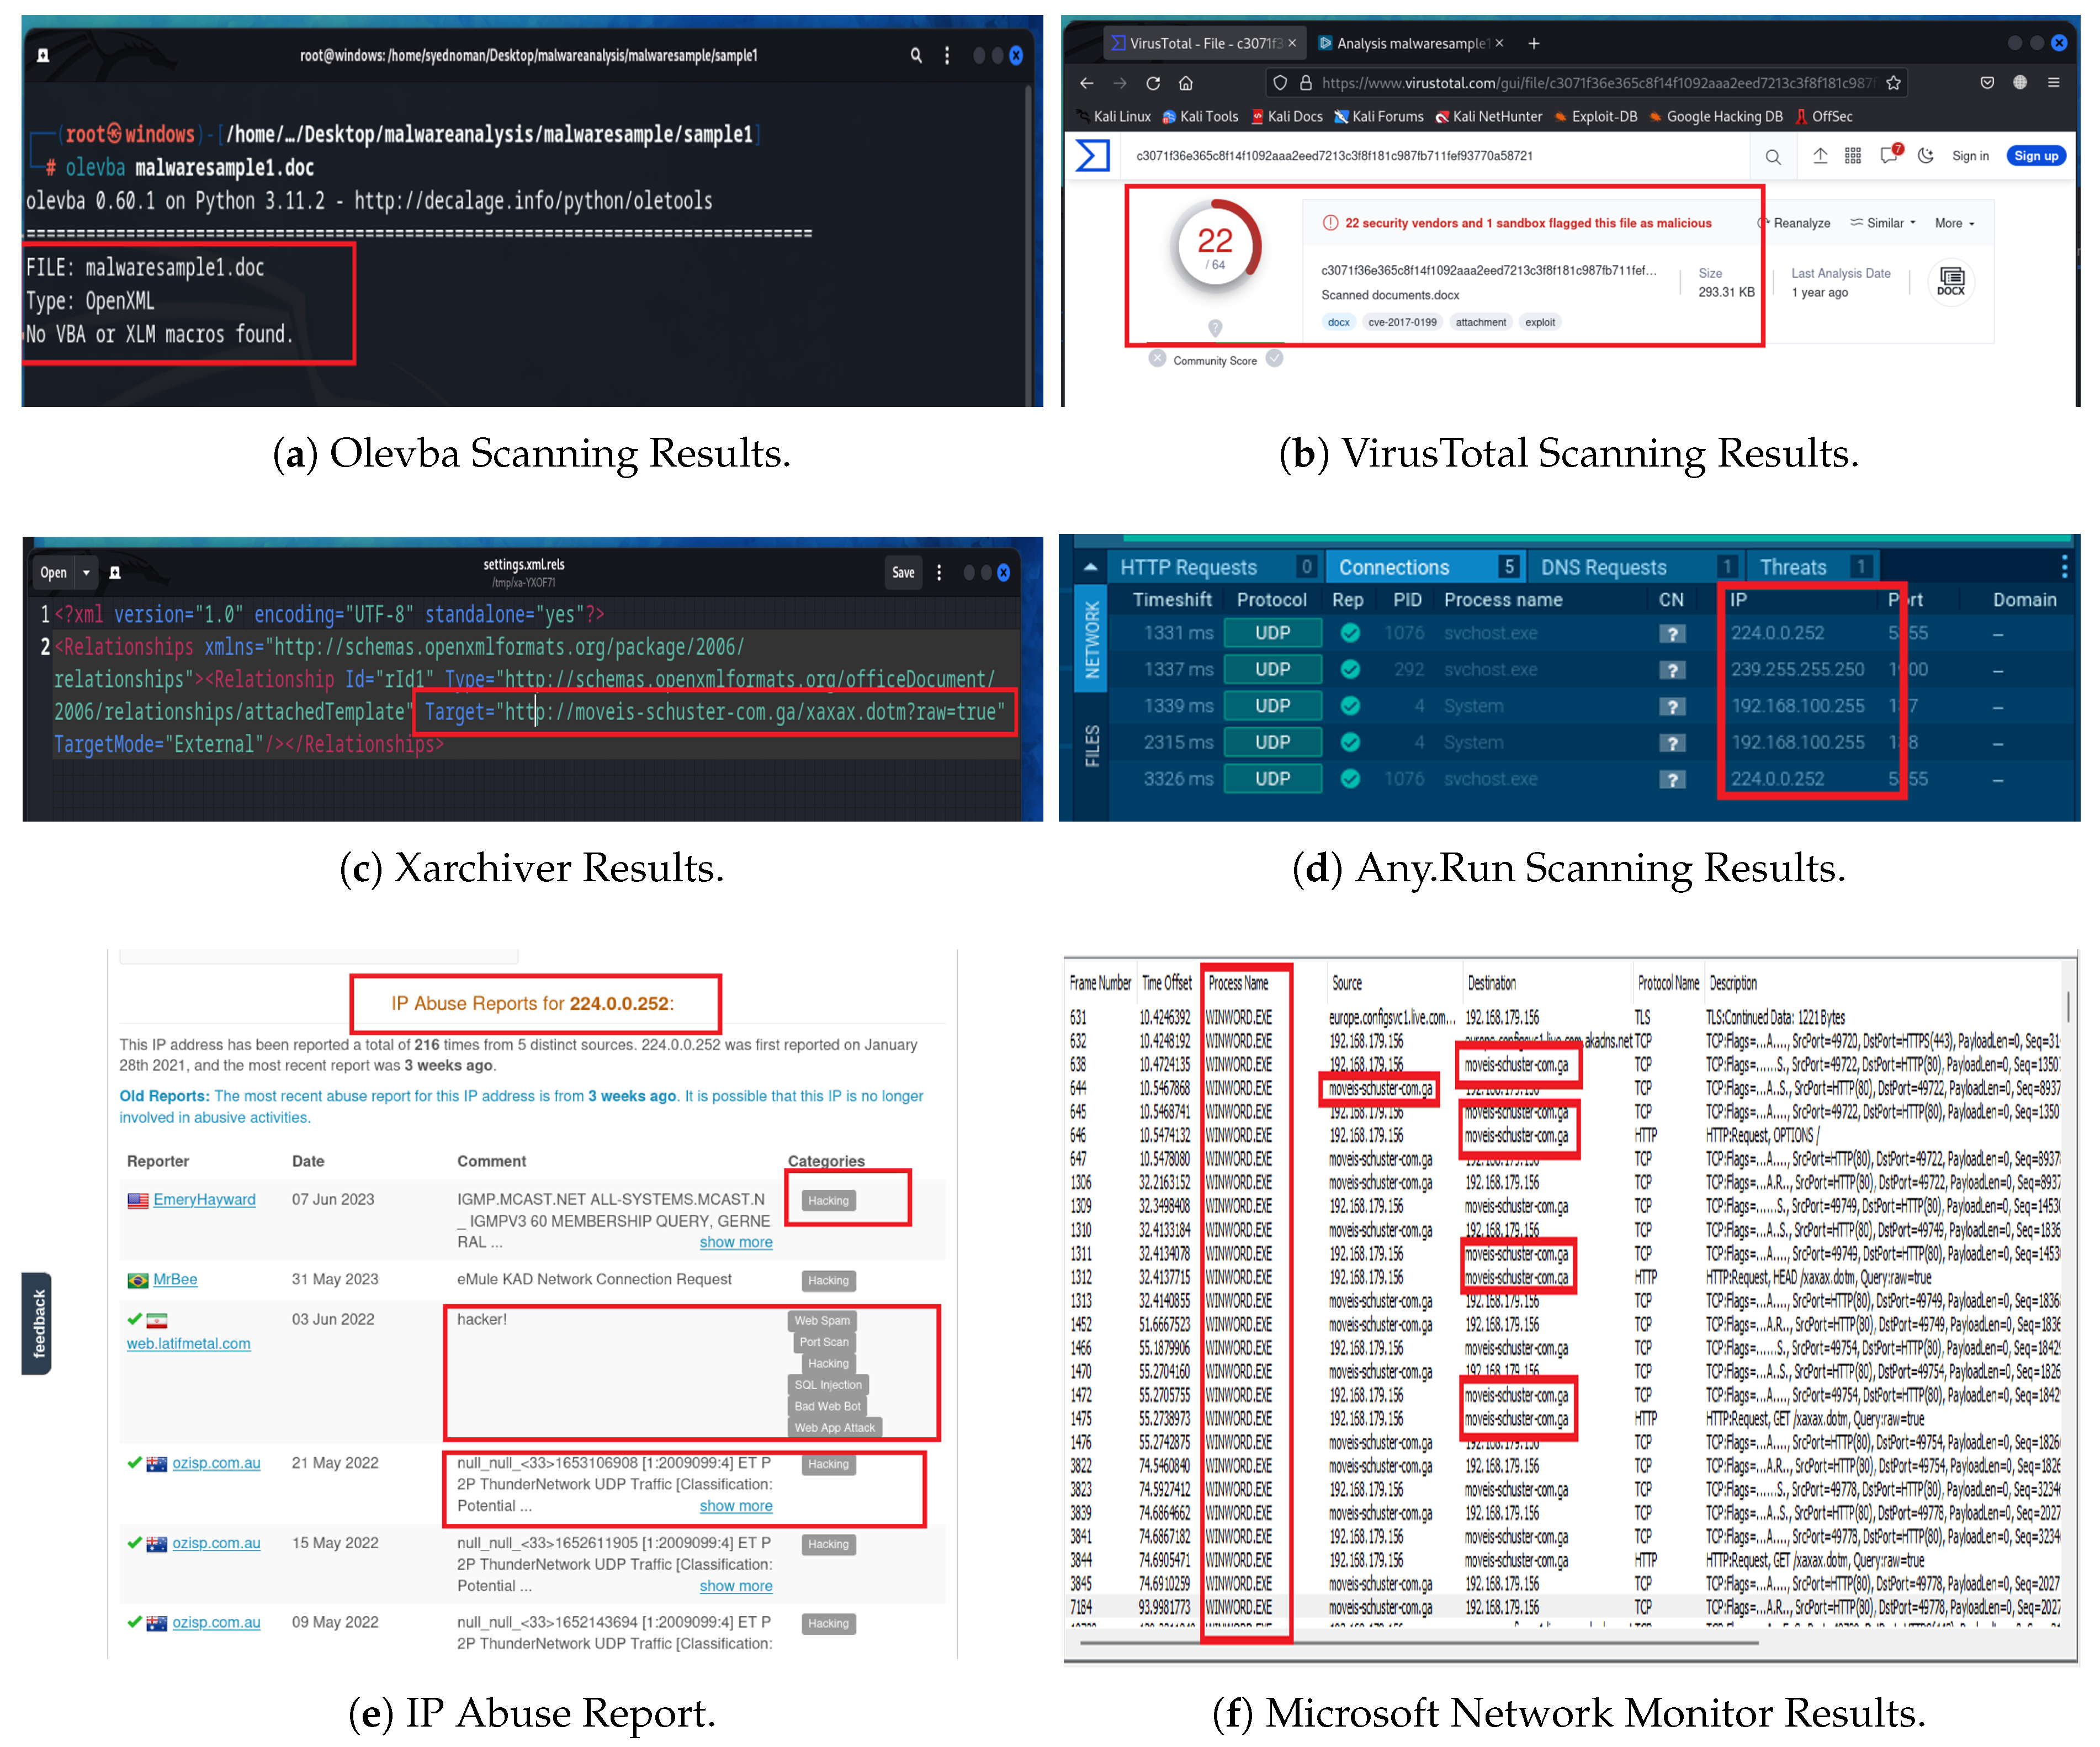The width and height of the screenshot is (2100, 1747).
Task: Click the blue Sign up button
Action: pos(2036,156)
